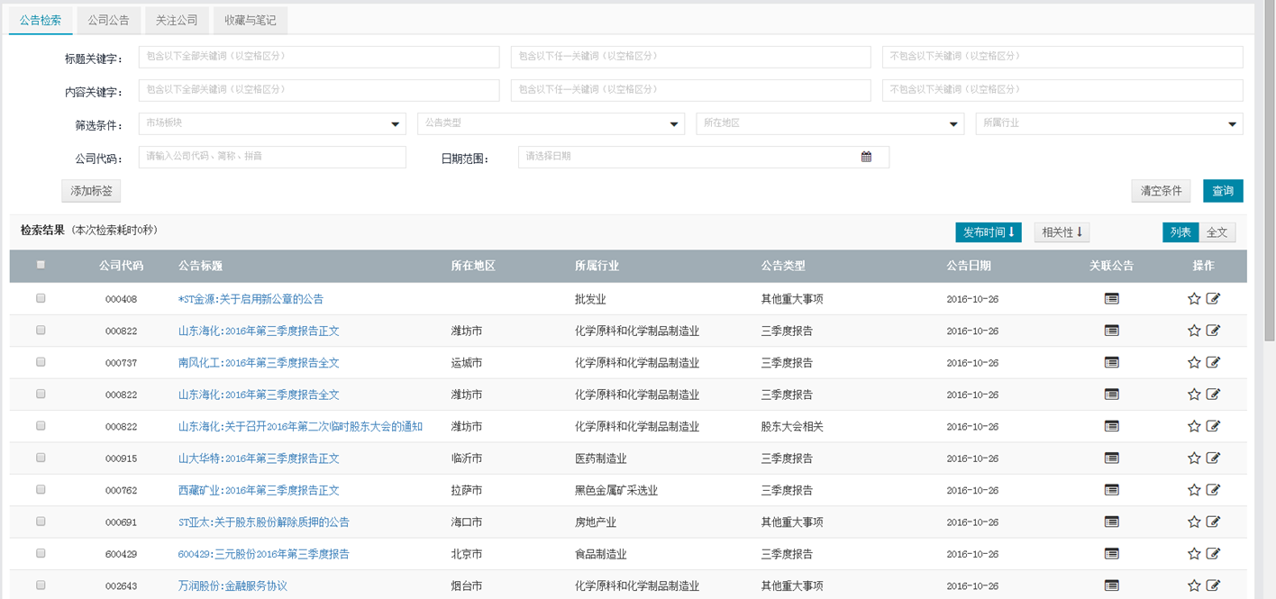Open 南风化工 2016年第三季度报告全文 link
1276x599 pixels.
(x=259, y=363)
